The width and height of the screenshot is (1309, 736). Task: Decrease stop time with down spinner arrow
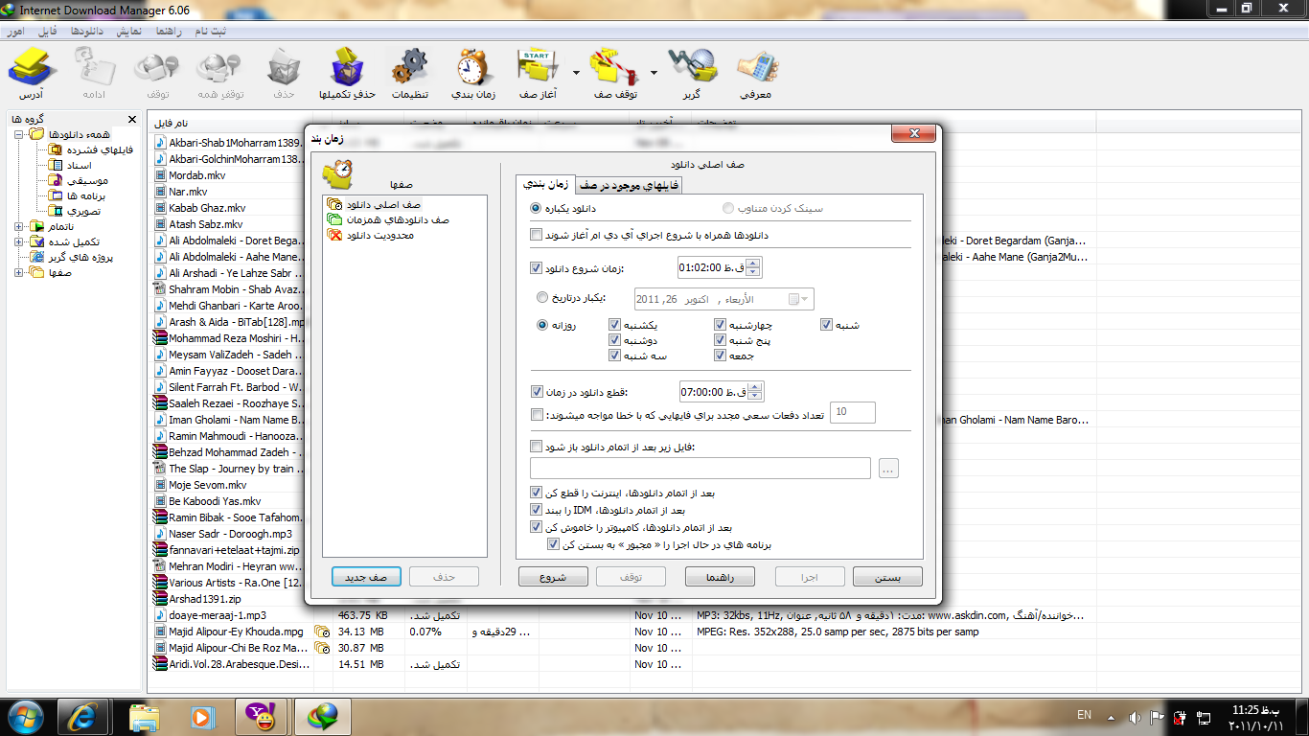click(753, 396)
